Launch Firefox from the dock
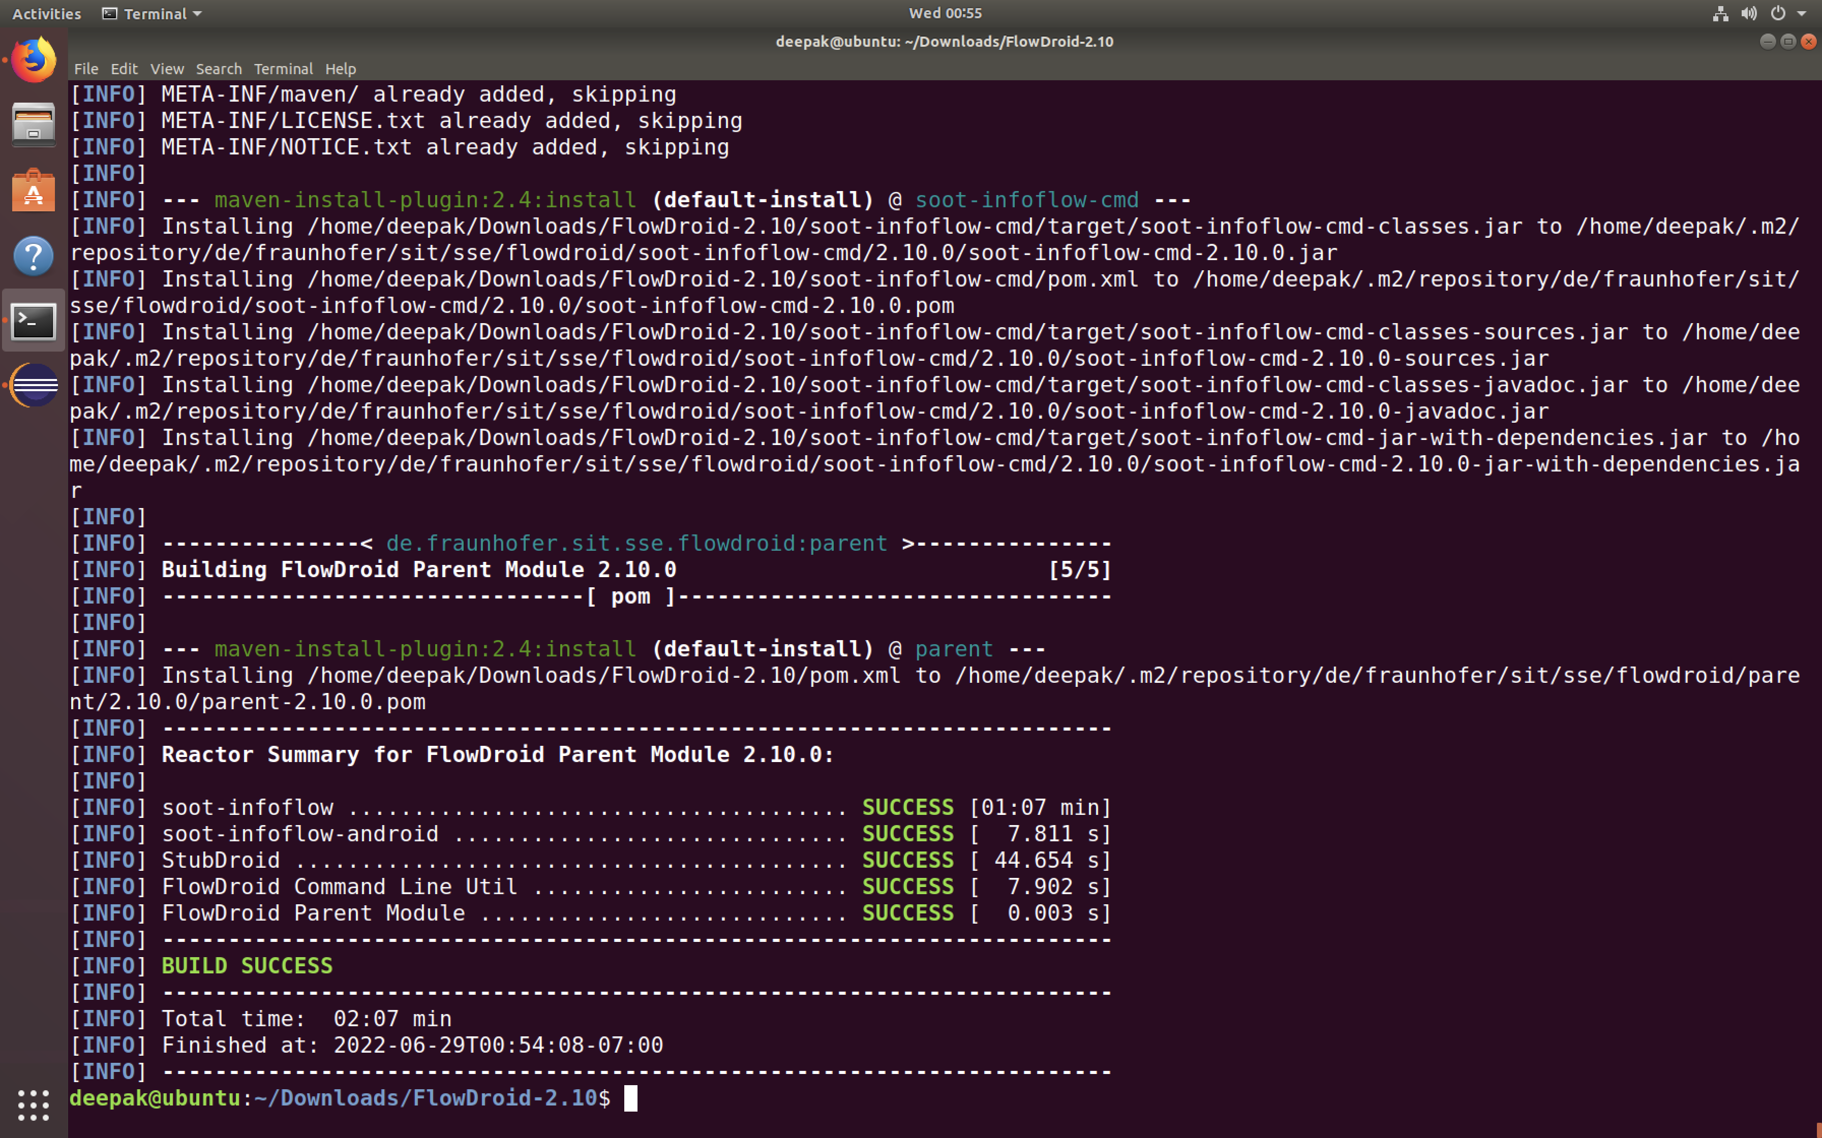Image resolution: width=1822 pixels, height=1138 pixels. point(33,58)
